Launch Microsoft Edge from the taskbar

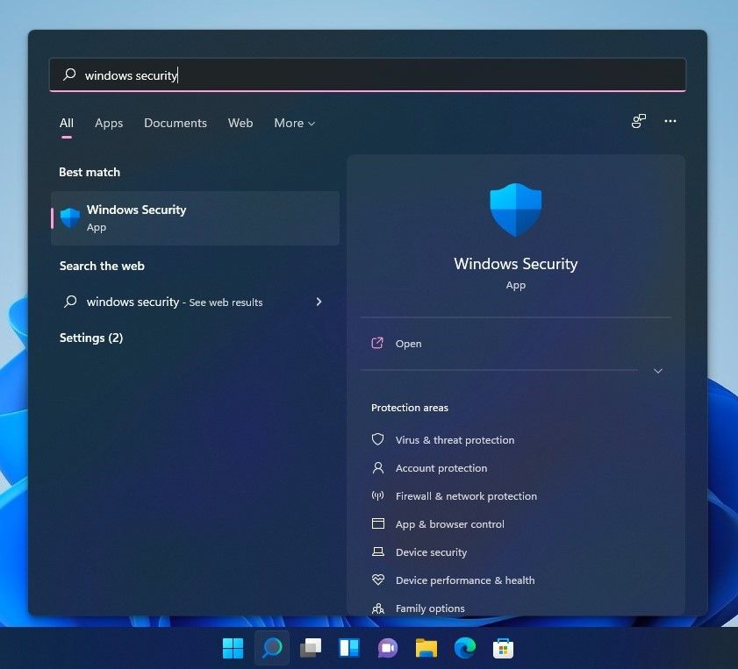pyautogui.click(x=464, y=648)
